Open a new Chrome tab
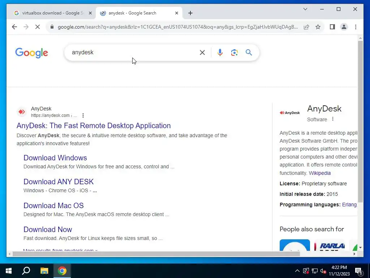The width and height of the screenshot is (370, 278). tap(190, 13)
